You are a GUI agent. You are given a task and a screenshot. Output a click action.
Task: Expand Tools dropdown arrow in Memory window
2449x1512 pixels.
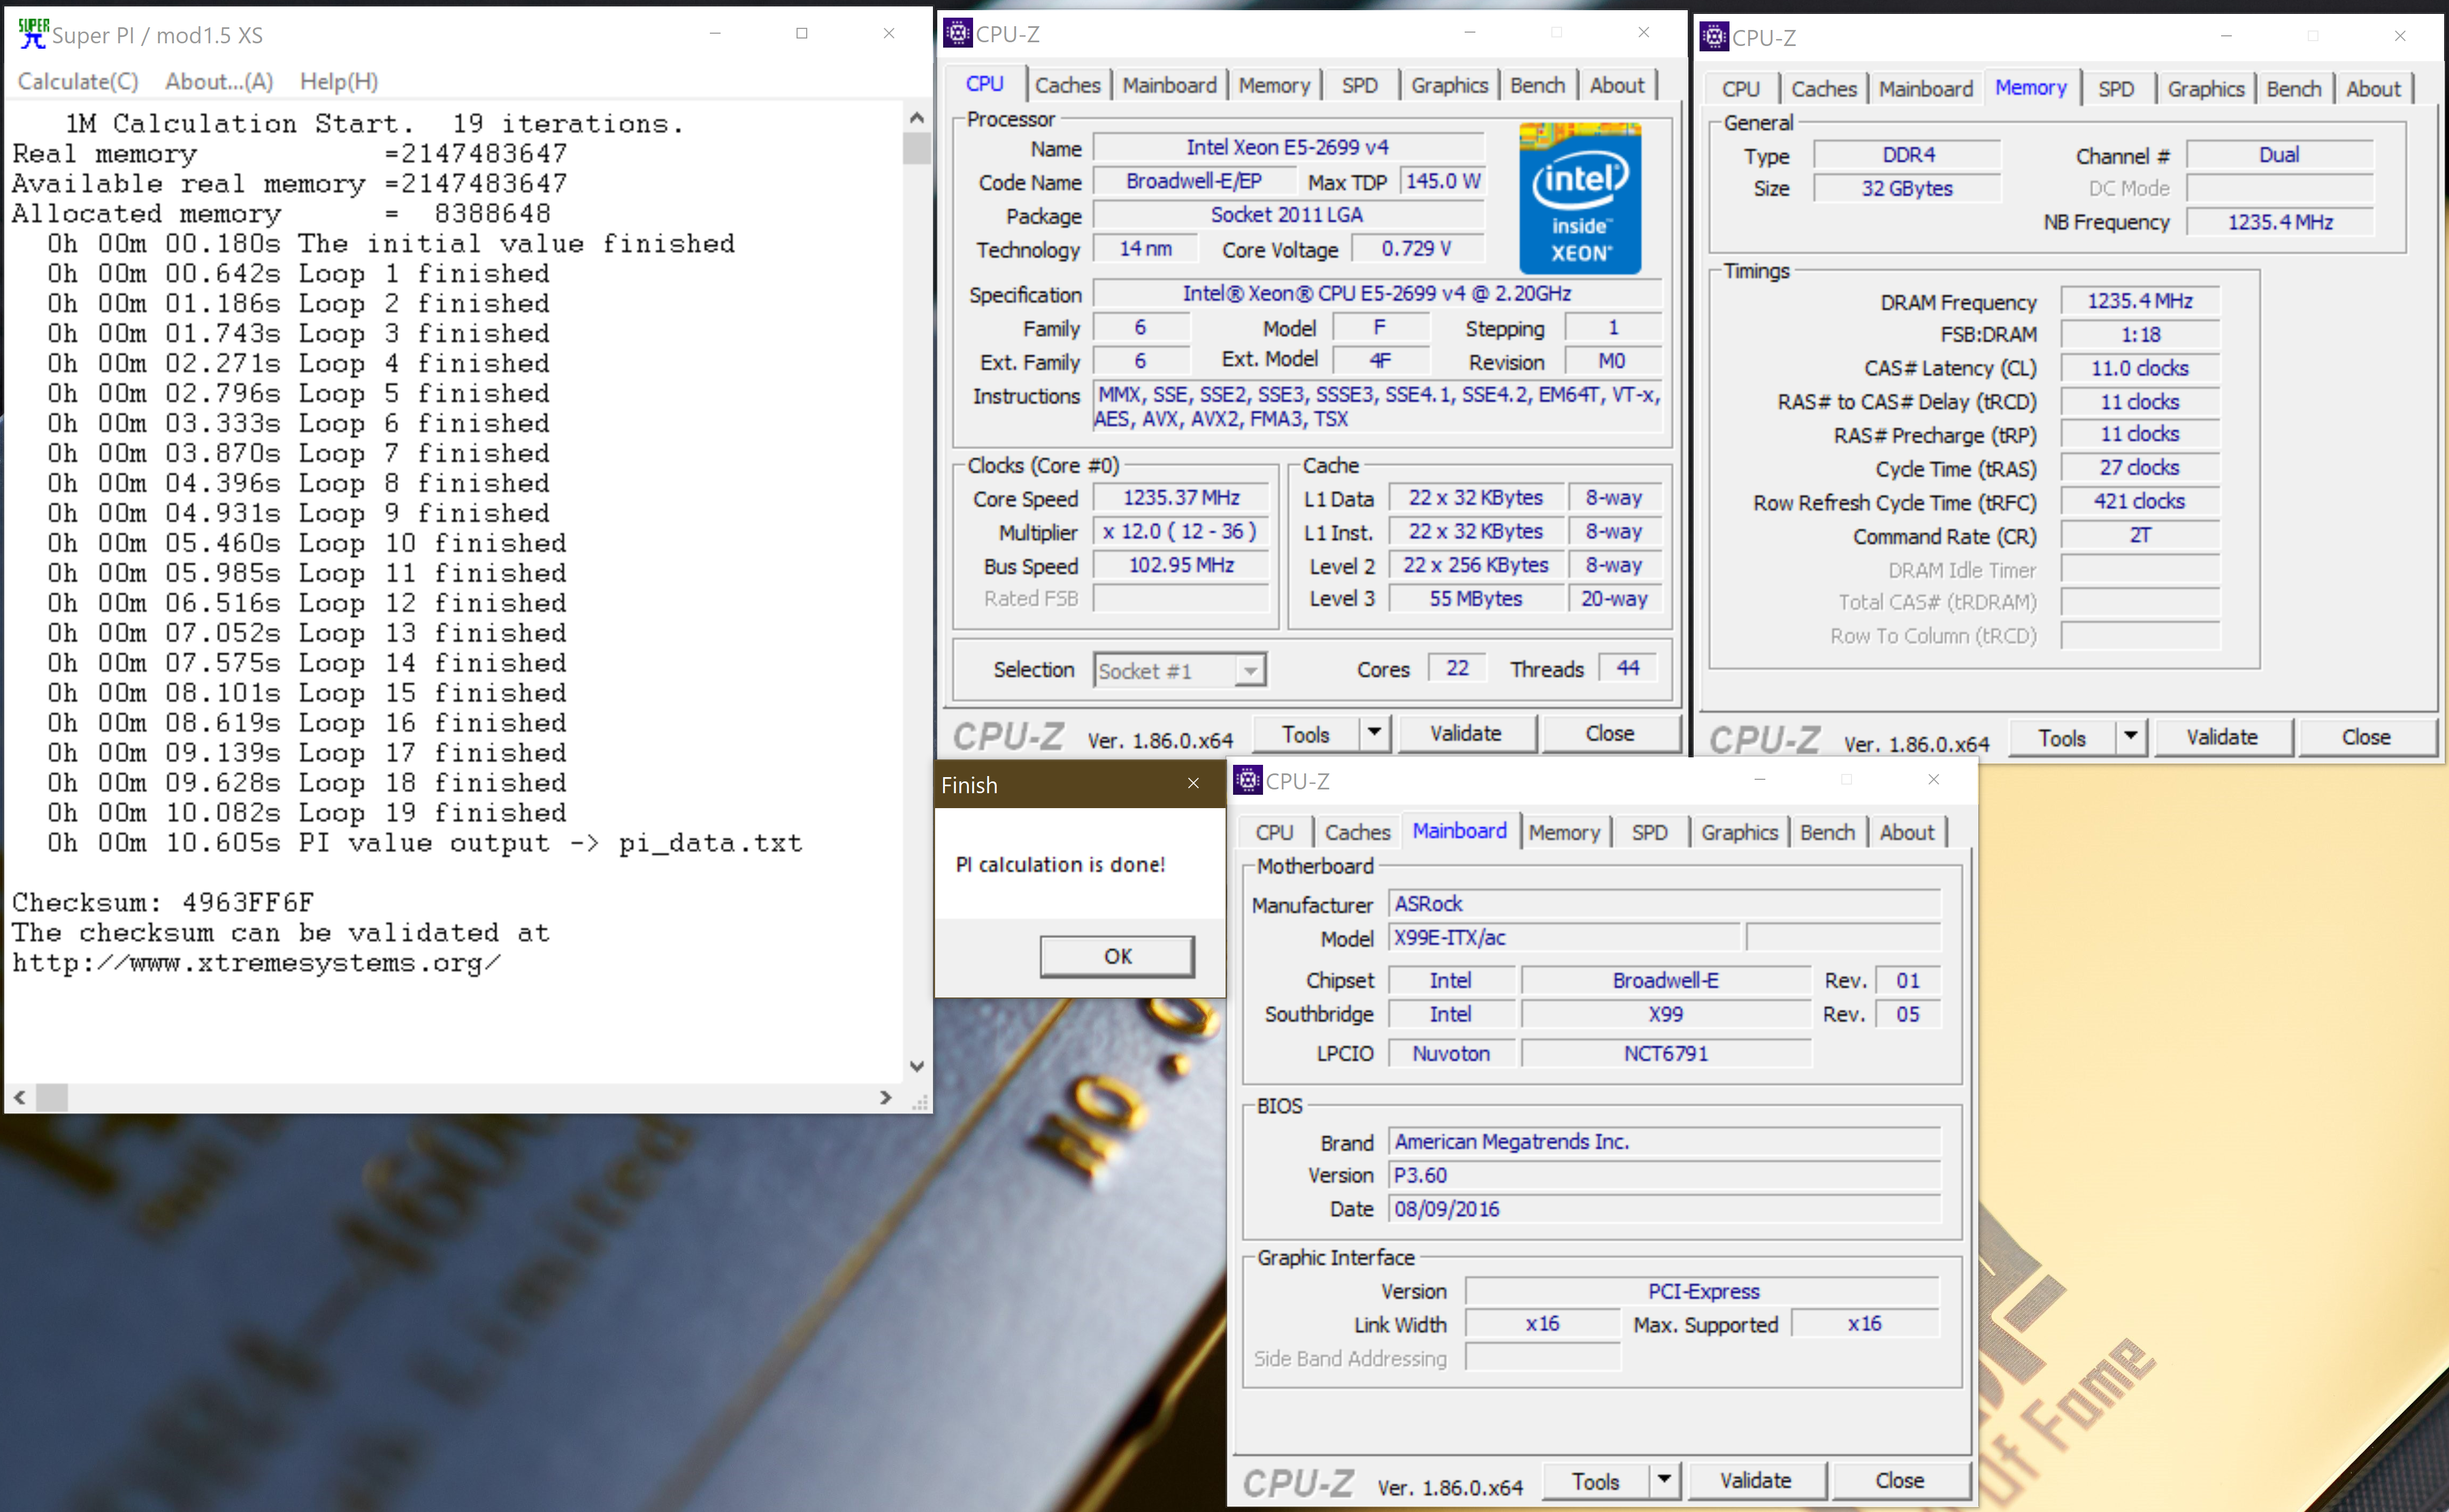[2130, 737]
